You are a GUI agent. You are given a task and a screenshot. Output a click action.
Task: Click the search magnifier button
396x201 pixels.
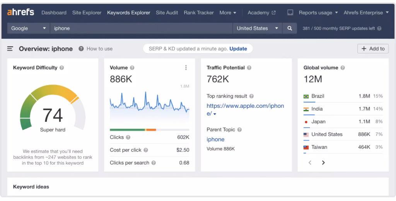[x=289, y=28]
